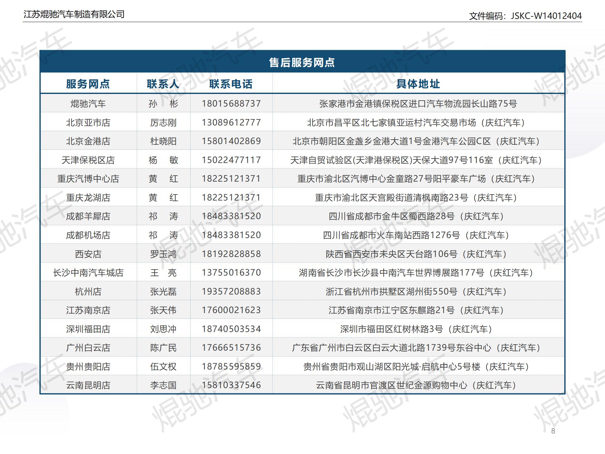
Task: Click contact name 罗玉鸿
Action: tap(163, 254)
